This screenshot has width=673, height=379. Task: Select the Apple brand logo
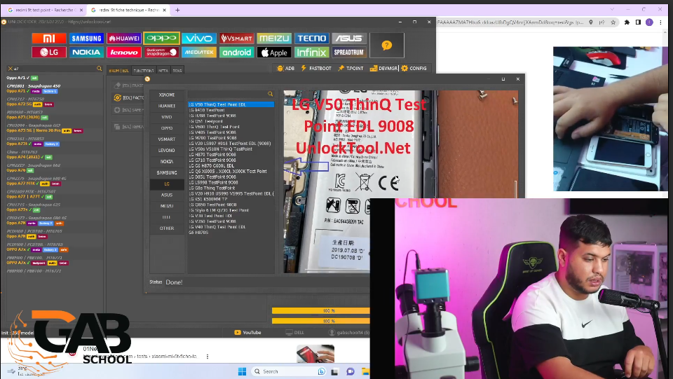[x=274, y=53]
